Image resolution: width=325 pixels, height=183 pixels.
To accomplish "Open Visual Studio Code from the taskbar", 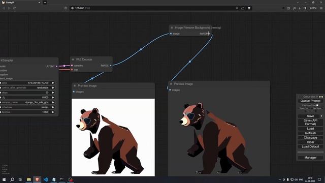I will [x=46, y=179].
